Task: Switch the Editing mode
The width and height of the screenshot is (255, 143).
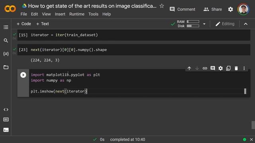Action: 225,24
